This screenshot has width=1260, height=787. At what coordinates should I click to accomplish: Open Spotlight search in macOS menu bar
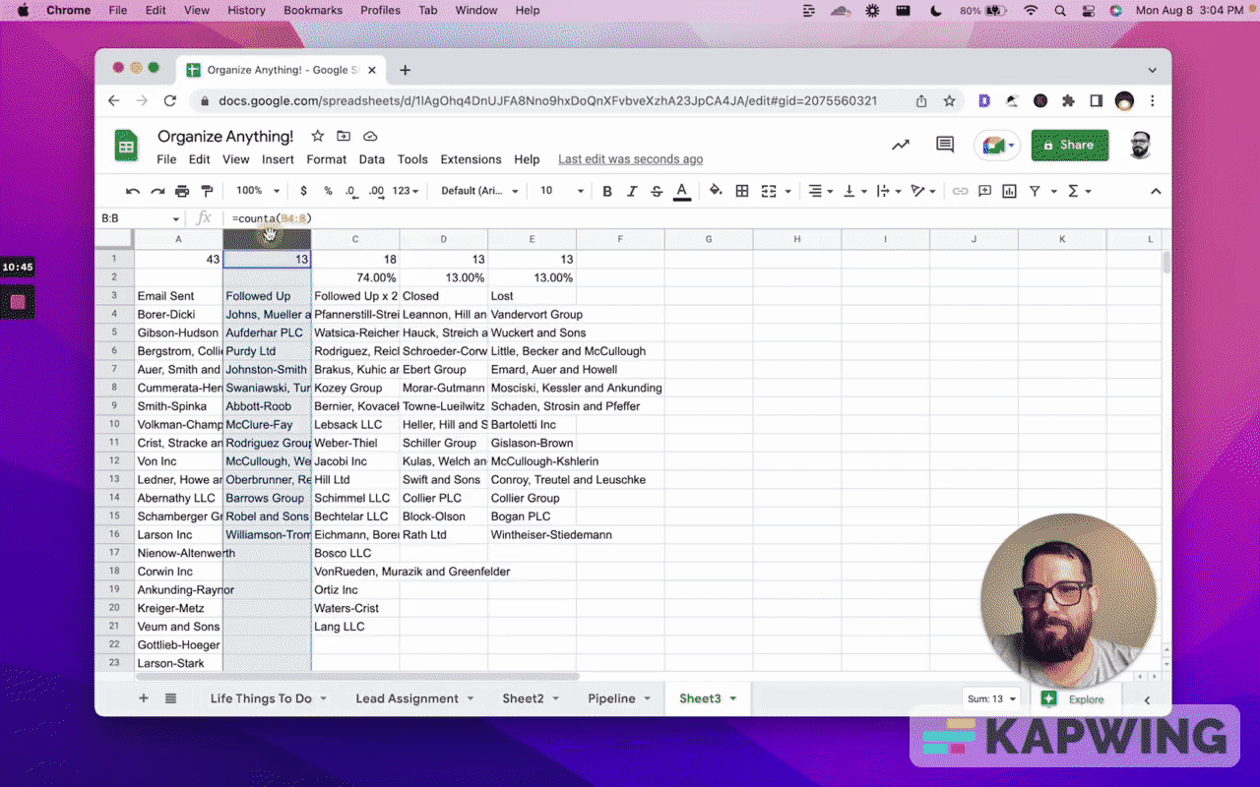click(x=1060, y=10)
